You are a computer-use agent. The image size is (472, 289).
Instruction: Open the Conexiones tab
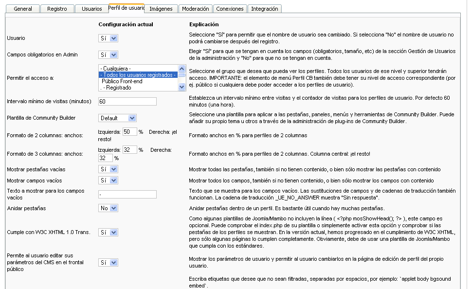(230, 9)
